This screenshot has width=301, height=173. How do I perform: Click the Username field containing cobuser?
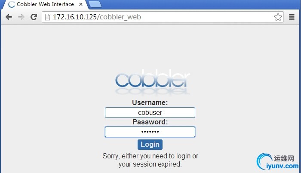tap(150, 112)
